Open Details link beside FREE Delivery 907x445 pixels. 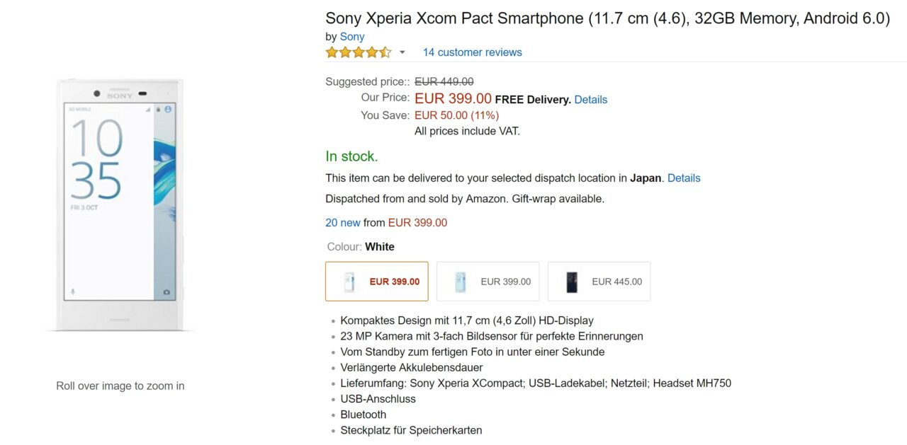[590, 100]
